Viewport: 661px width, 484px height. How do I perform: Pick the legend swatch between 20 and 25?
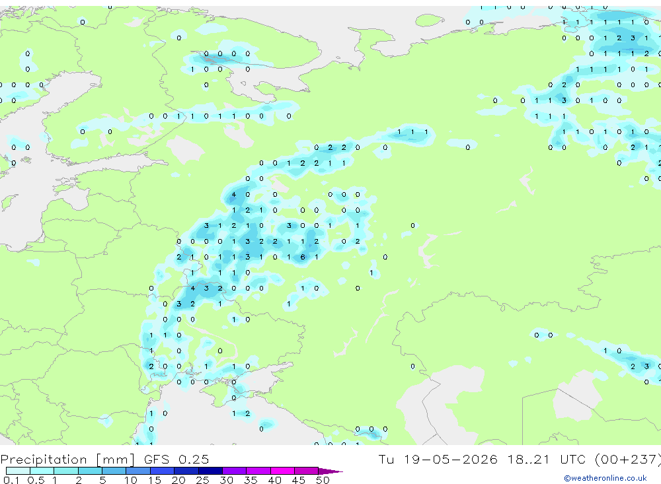tap(186, 471)
